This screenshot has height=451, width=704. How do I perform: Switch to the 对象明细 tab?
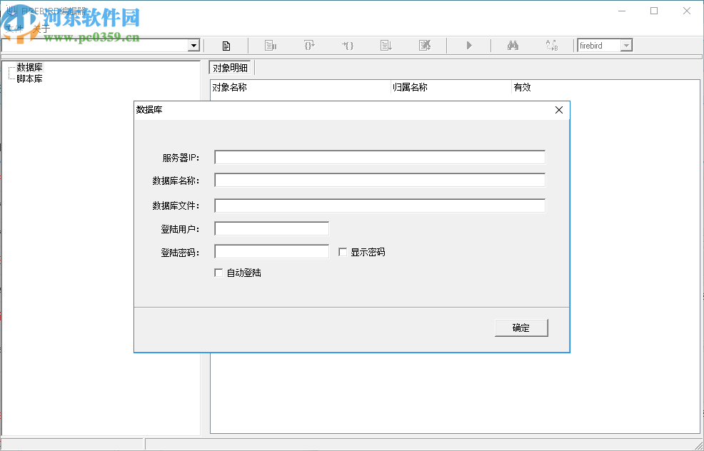coord(231,69)
